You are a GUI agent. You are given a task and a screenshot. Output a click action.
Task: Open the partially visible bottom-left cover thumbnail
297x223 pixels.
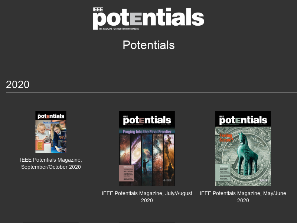tap(51, 222)
